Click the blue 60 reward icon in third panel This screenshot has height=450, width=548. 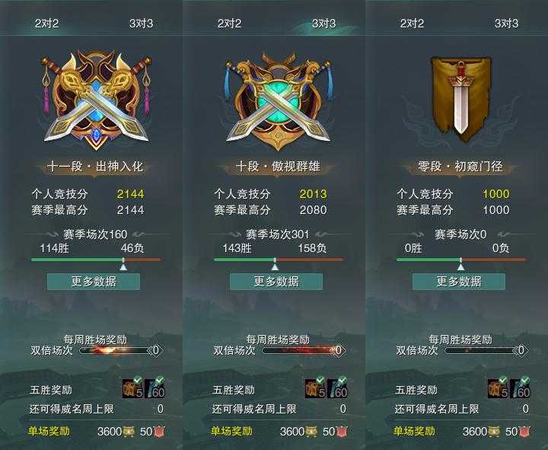(x=520, y=388)
